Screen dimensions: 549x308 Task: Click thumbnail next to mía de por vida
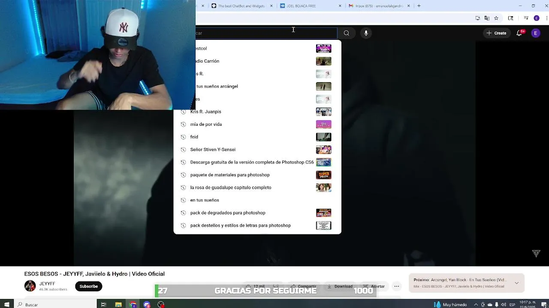(x=323, y=124)
